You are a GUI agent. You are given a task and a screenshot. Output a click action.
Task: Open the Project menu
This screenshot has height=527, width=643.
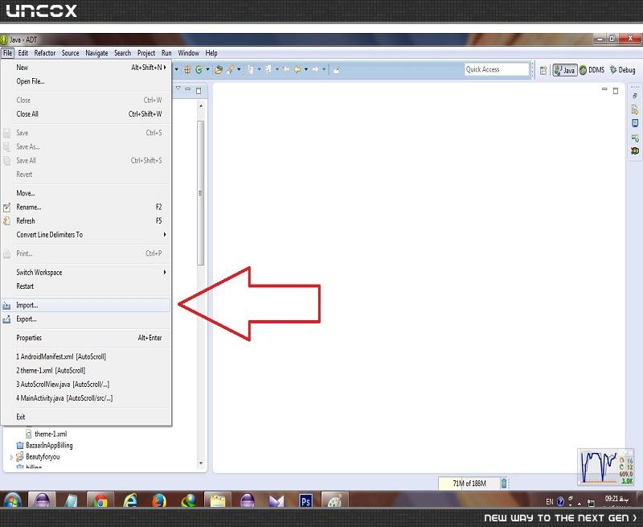click(x=146, y=53)
